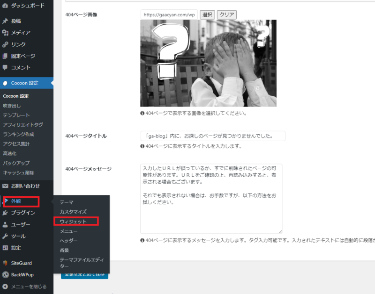Open 吹き出し under Cocoon 設定

point(12,106)
